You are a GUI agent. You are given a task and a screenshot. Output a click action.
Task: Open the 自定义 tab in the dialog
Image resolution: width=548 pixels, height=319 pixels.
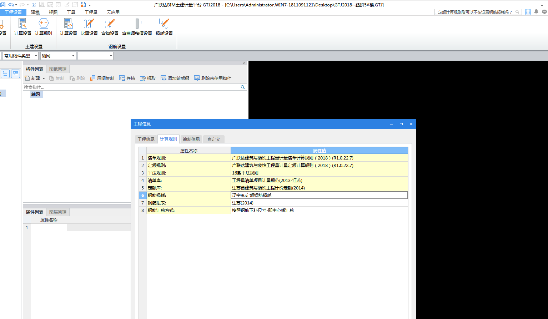point(214,139)
